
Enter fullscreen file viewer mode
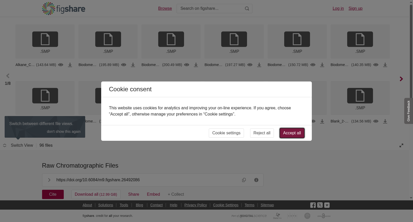click(x=401, y=145)
